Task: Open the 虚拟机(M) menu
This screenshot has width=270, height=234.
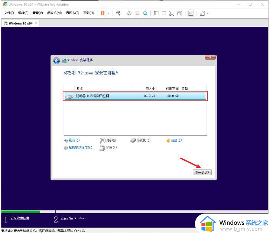Action: [x=54, y=13]
